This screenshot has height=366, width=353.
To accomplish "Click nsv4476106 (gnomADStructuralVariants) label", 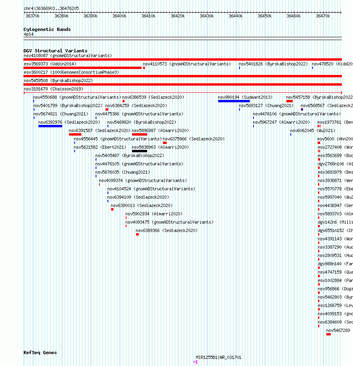I will click(x=297, y=114).
